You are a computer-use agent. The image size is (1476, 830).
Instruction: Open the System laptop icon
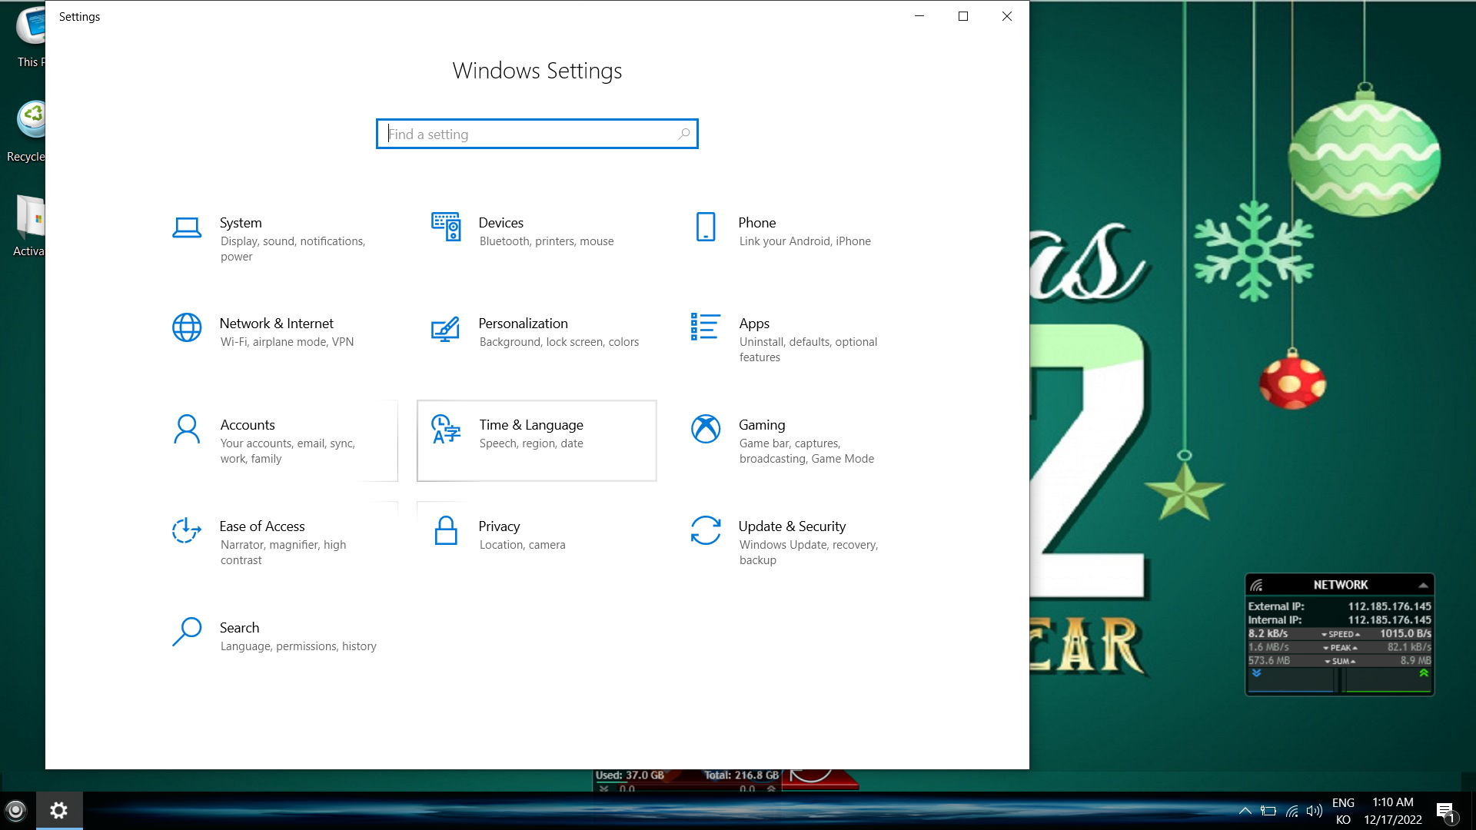coord(187,227)
